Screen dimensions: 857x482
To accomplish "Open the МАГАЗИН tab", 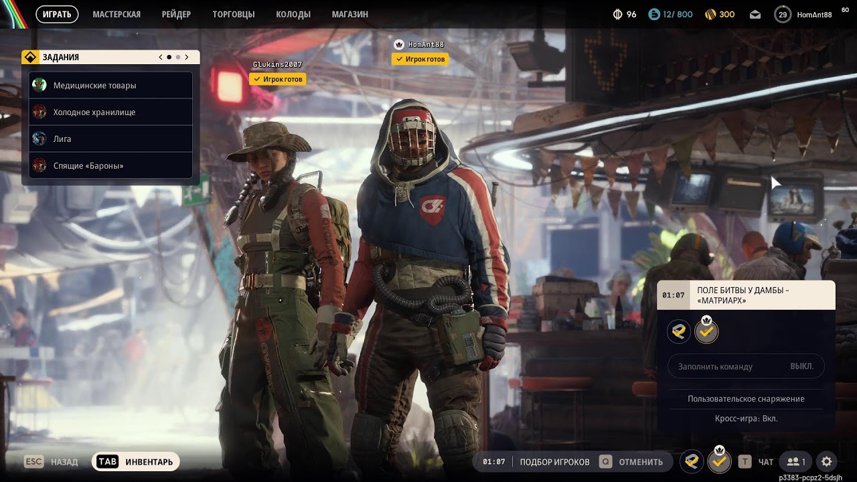I will (350, 14).
